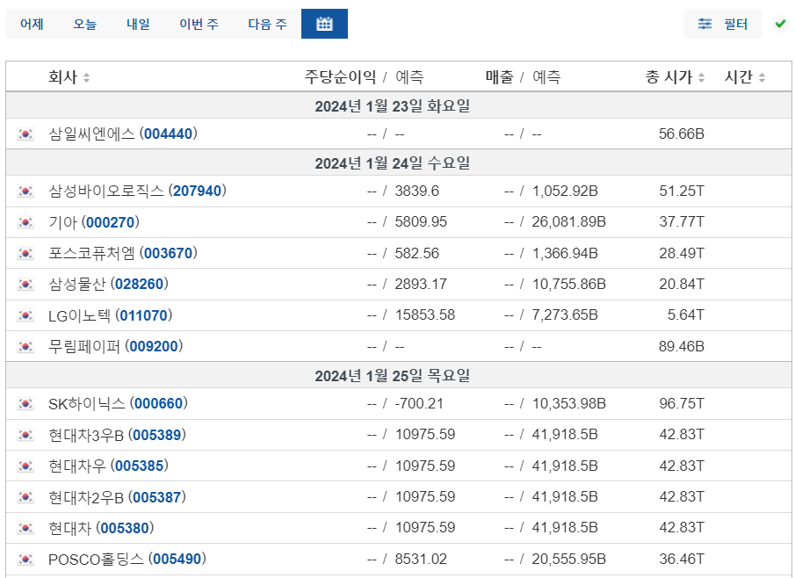The image size is (795, 578).
Task: Click market cap value 37.77T
Action: point(682,222)
